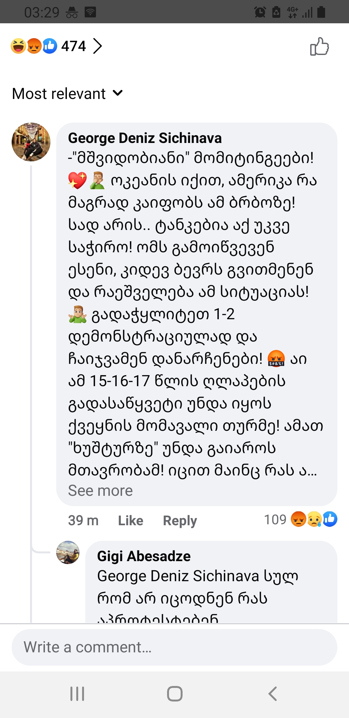This screenshot has width=349, height=718.
Task: Open George Deniz Sichinava's profile picture
Action: [31, 142]
